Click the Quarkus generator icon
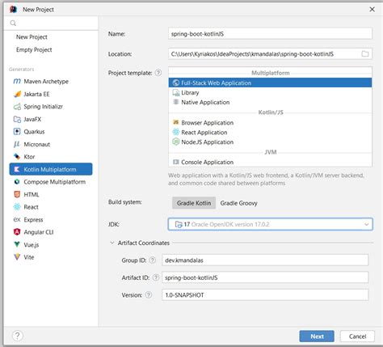This screenshot has width=383, height=347. coord(17,132)
